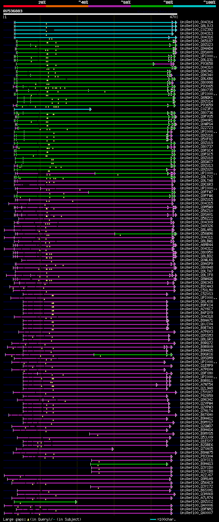Click the UniRef100_Q9ZU23 label
Screen dimensions: 219x522
[197, 45]
